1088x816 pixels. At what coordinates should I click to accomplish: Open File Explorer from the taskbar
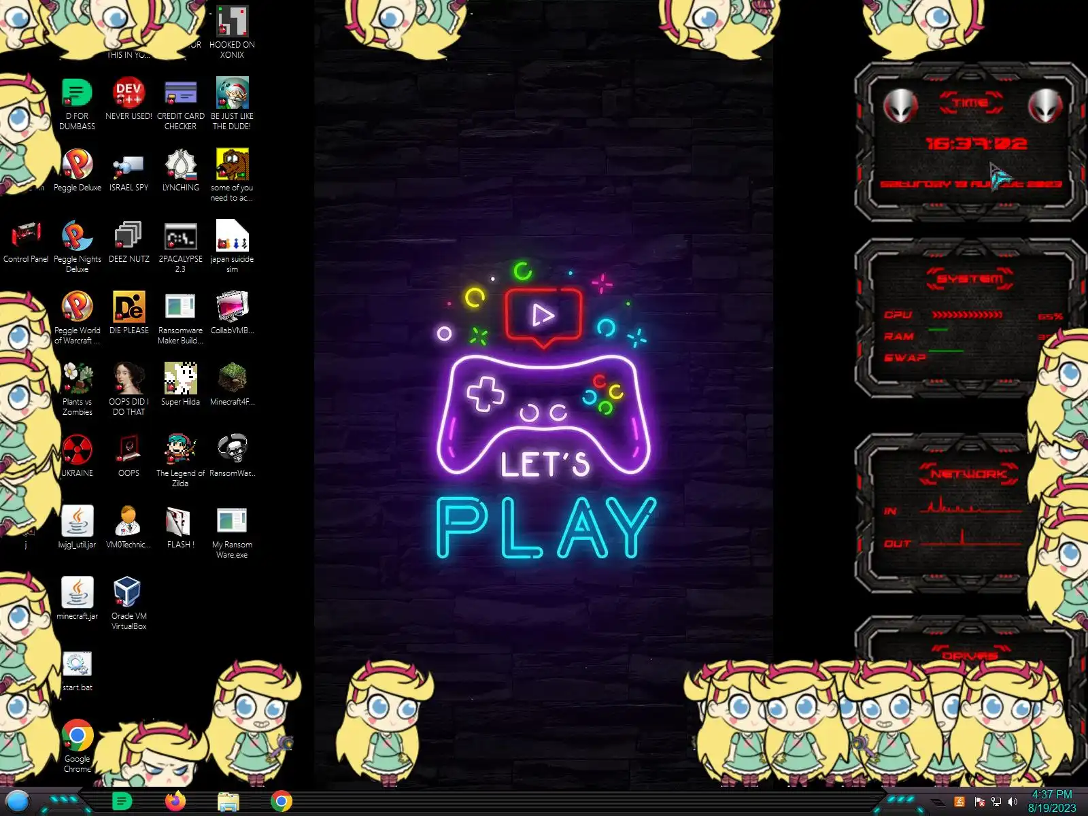[x=228, y=802]
